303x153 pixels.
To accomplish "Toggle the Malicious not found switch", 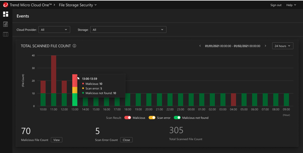I will (177, 118).
